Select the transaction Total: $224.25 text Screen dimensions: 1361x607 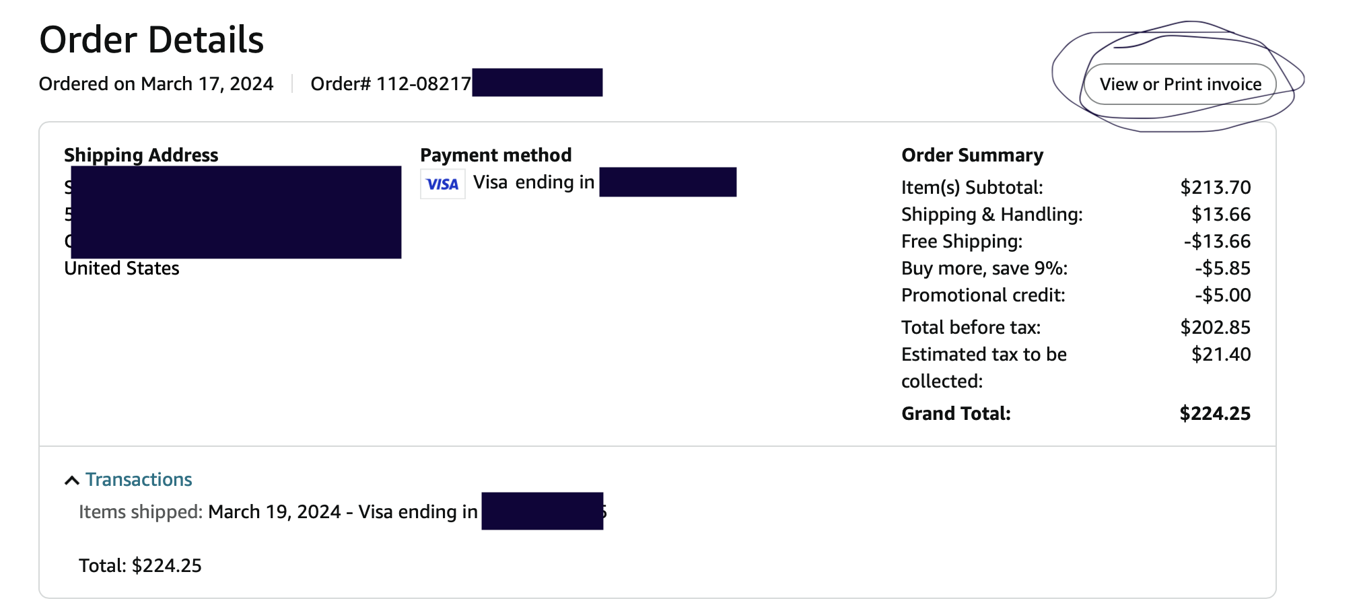coord(140,565)
